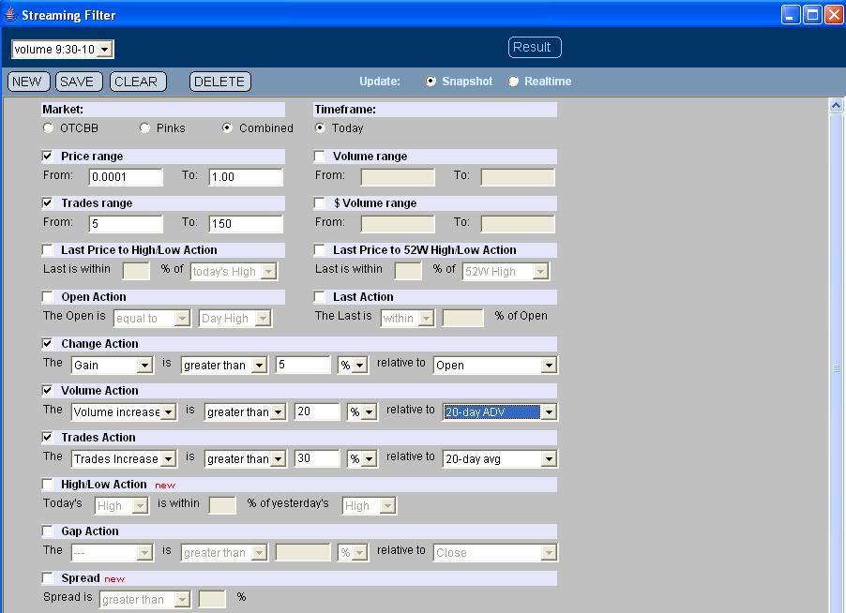Uncheck the Price range checkbox
The width and height of the screenshot is (846, 613).
[x=48, y=156]
